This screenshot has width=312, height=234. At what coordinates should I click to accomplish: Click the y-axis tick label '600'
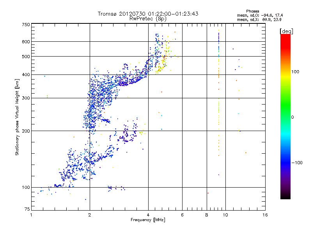[26, 42]
